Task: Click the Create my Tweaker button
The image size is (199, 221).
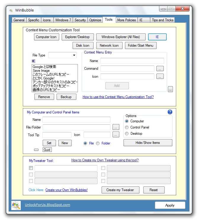Action: point(120,190)
